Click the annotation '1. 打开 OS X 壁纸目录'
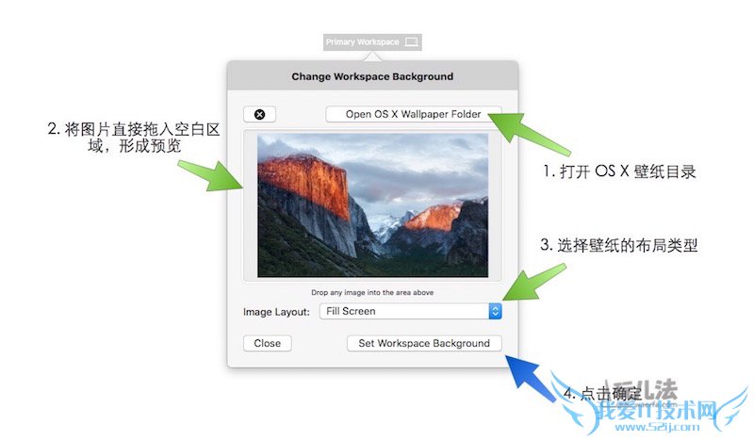This screenshot has height=441, width=754. [x=620, y=171]
